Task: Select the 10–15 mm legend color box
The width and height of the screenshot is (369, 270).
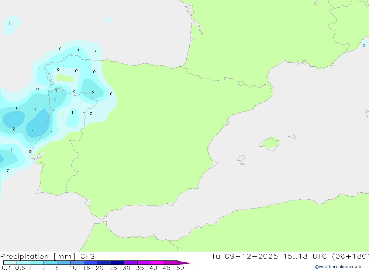Action: pyautogui.click(x=77, y=263)
